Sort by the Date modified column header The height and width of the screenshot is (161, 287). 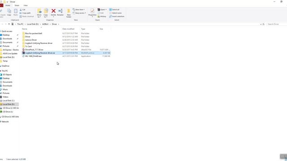click(68, 29)
